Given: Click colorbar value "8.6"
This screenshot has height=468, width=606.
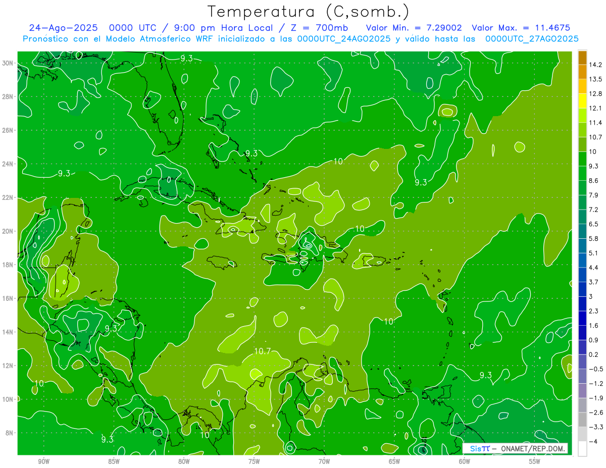Looking at the screenshot, I should pos(593,181).
